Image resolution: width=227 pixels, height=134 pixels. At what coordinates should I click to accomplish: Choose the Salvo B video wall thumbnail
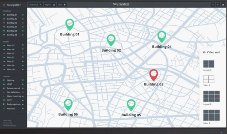(211, 115)
